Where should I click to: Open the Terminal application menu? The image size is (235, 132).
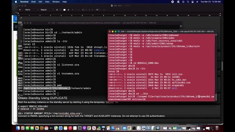coord(24,2)
